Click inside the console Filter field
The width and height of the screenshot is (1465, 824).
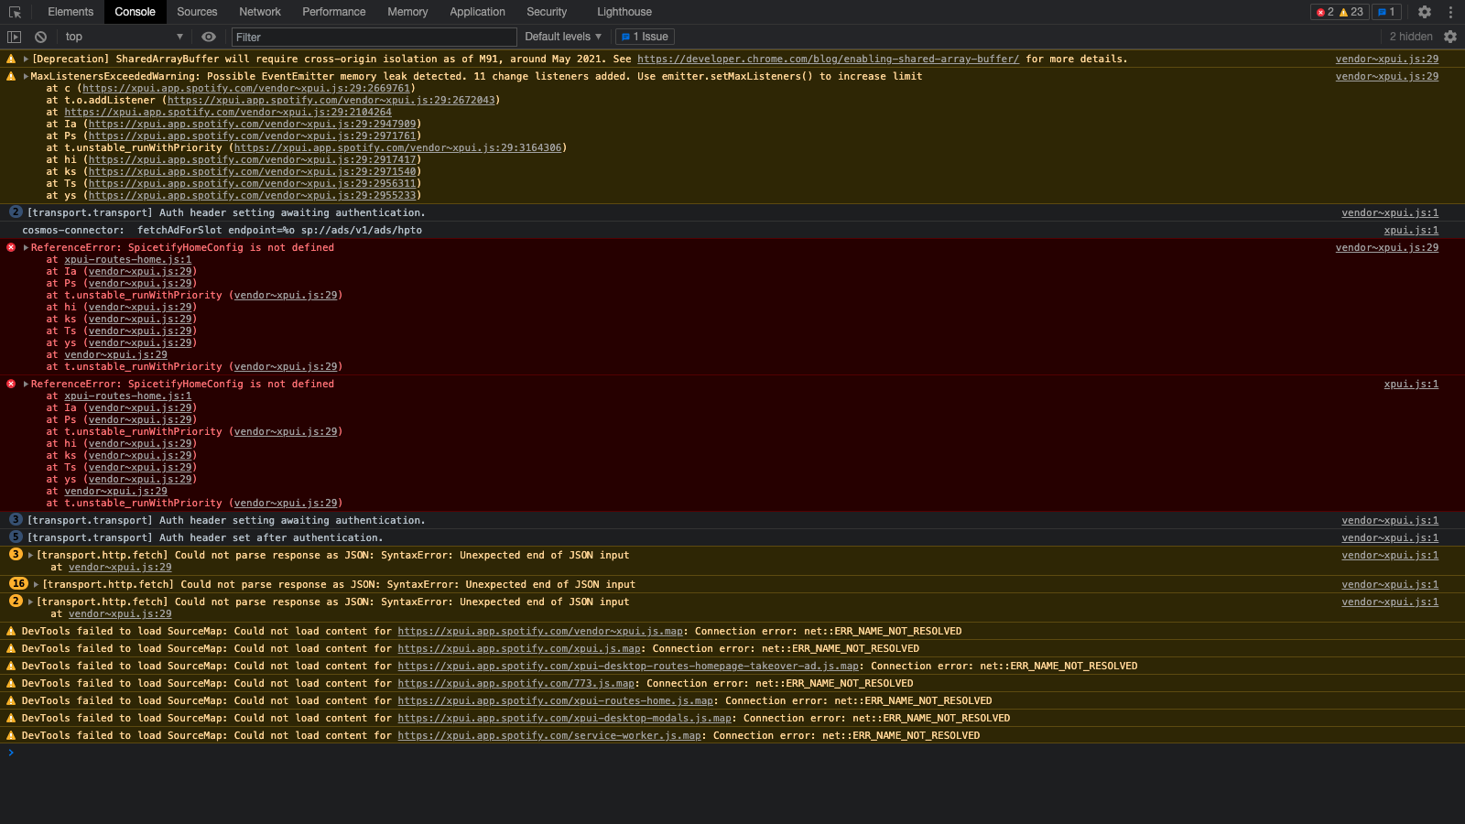pos(366,36)
